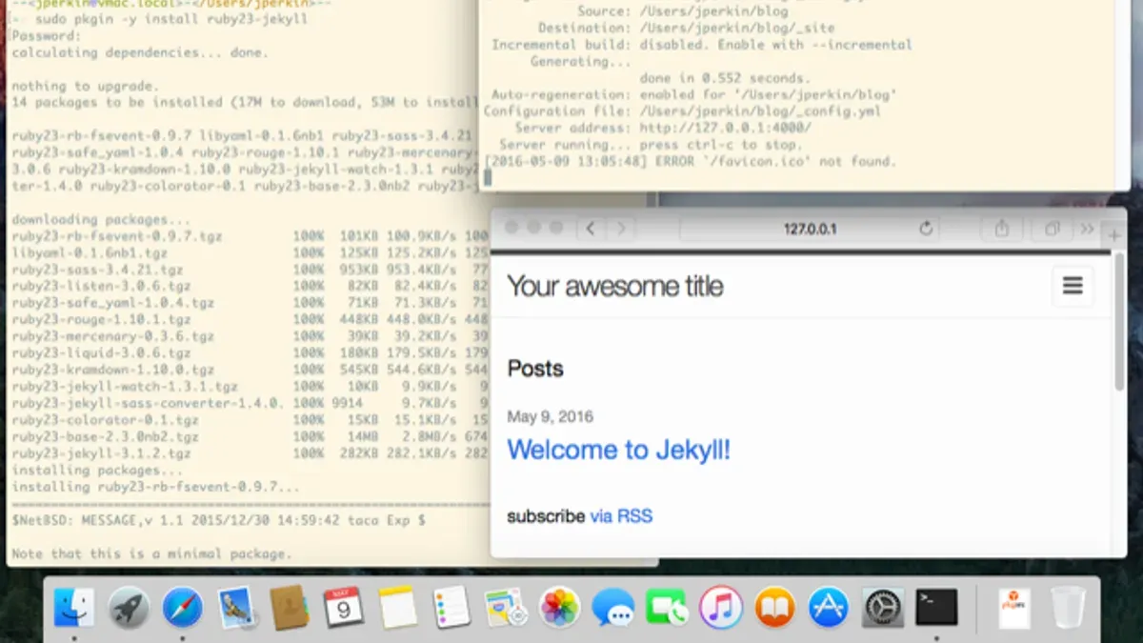Image resolution: width=1143 pixels, height=643 pixels.
Task: Open 'Welcome to Jekyll!' post link
Action: [x=619, y=450]
